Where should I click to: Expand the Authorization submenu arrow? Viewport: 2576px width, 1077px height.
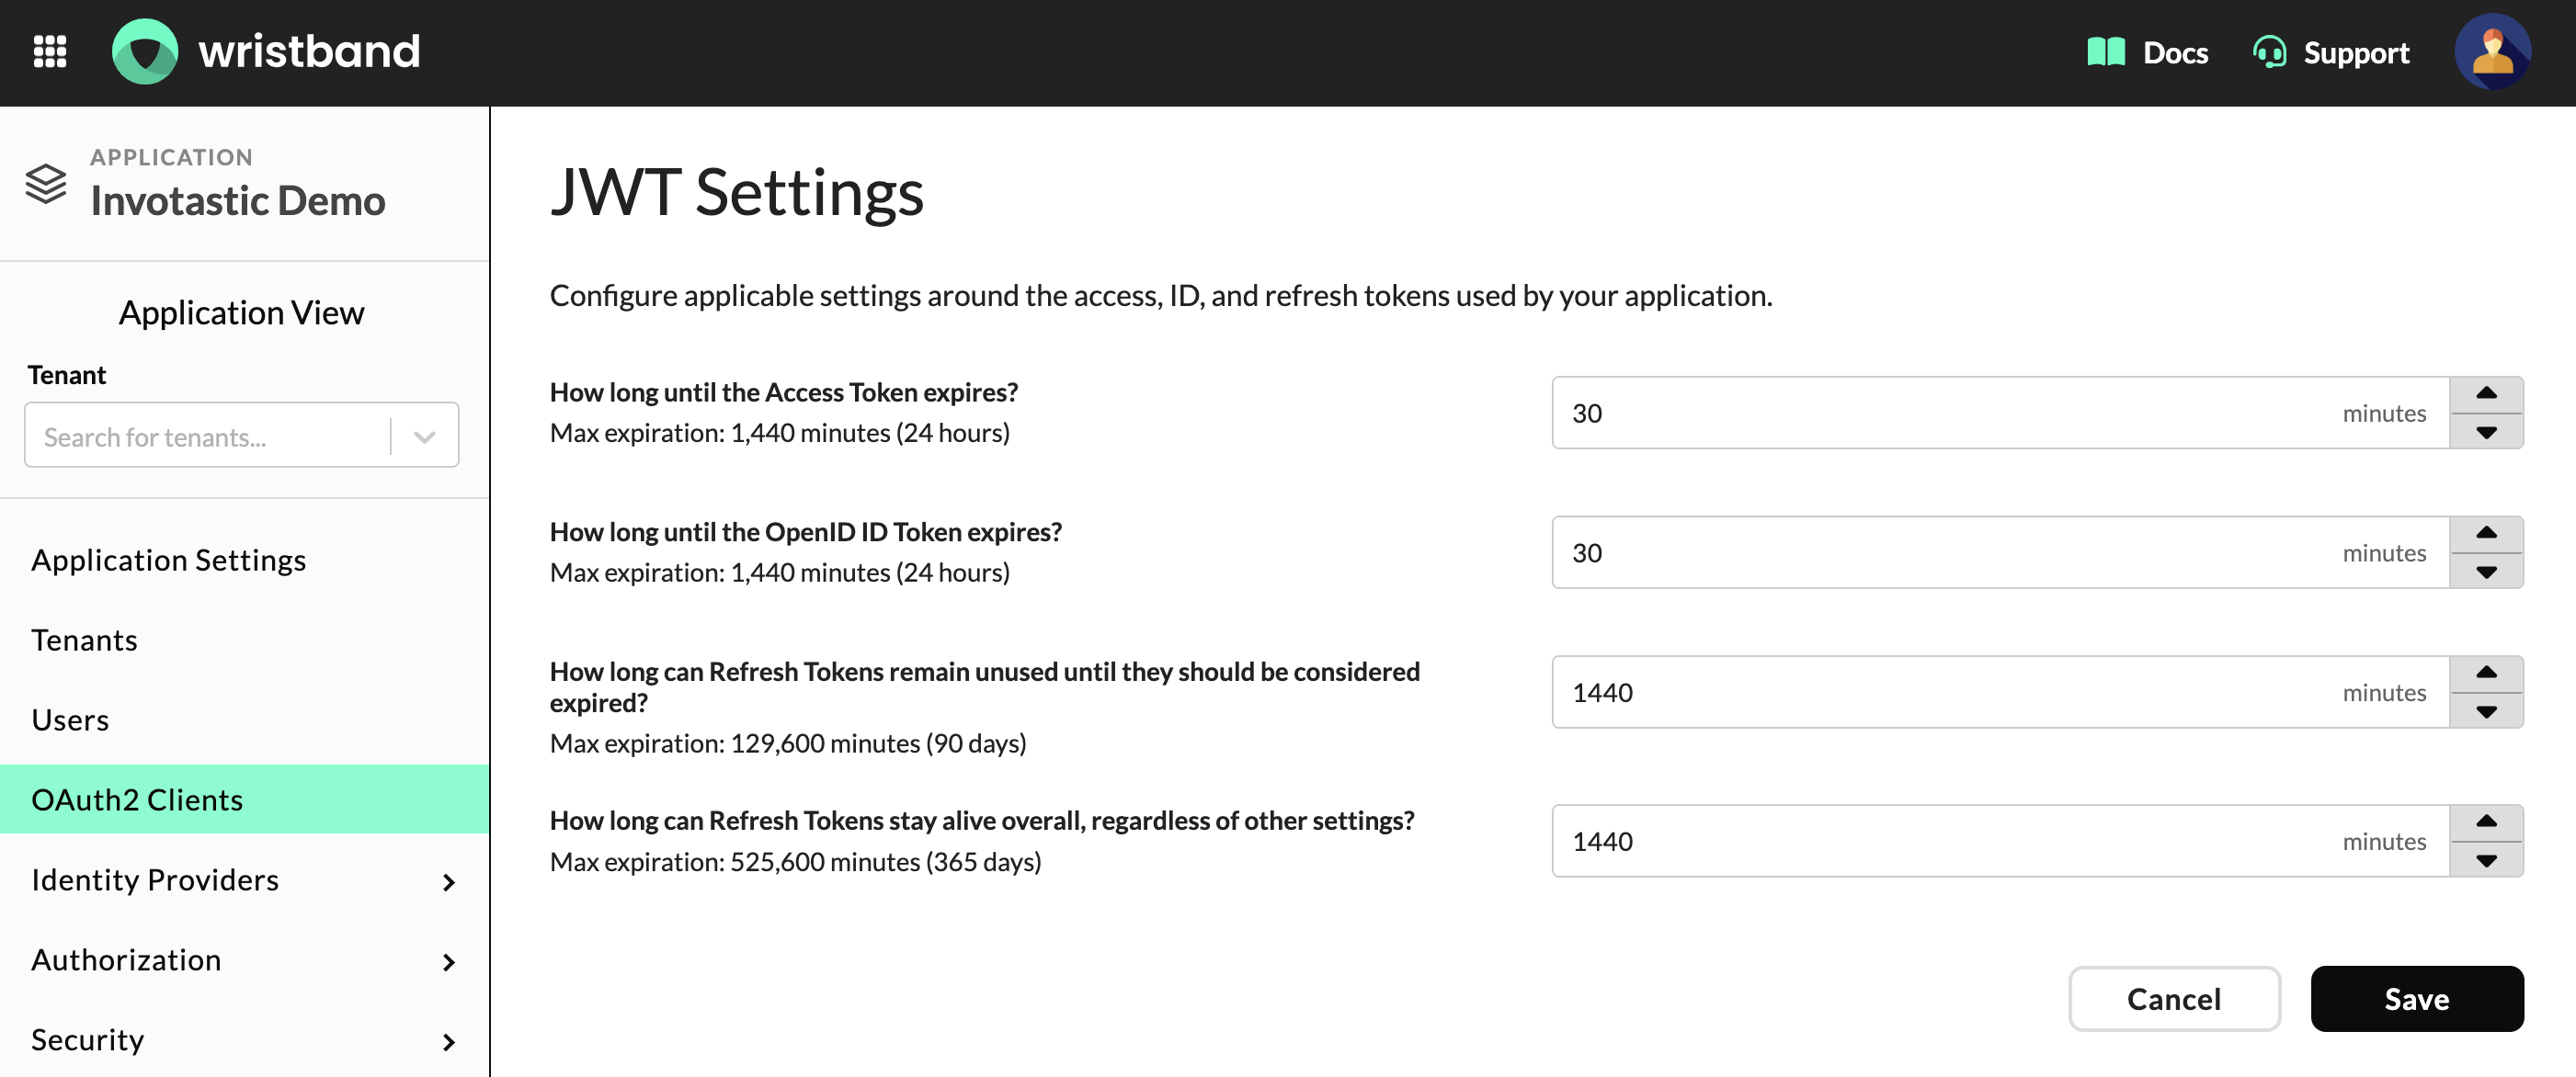[x=448, y=962]
